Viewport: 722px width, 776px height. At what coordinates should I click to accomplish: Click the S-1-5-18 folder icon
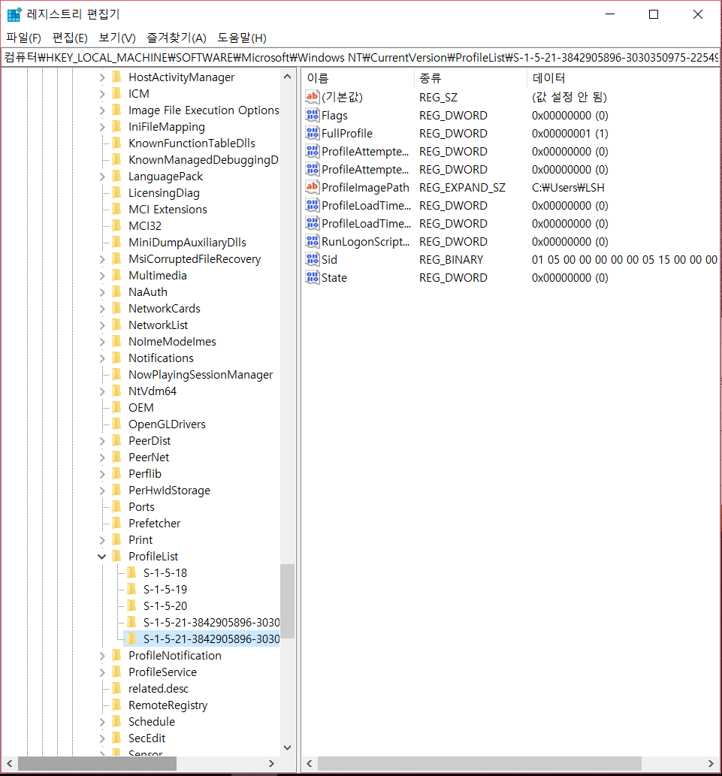[131, 572]
